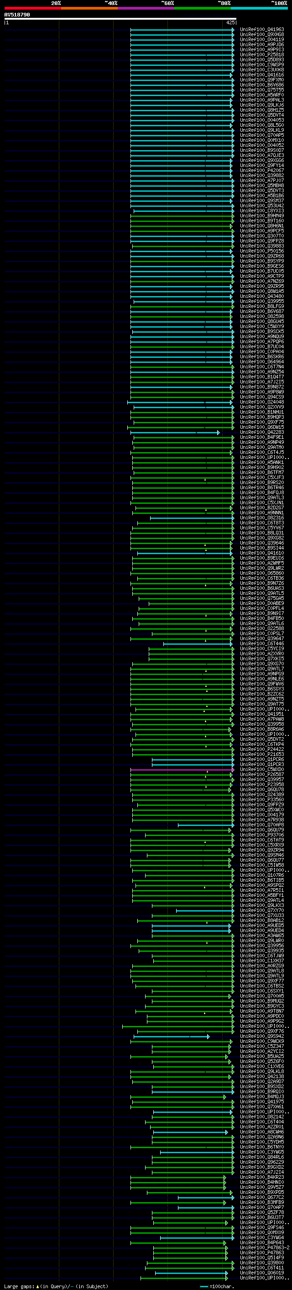Select the UniRef100_B6V686 label
292x1290 pixels.
tap(262, 85)
